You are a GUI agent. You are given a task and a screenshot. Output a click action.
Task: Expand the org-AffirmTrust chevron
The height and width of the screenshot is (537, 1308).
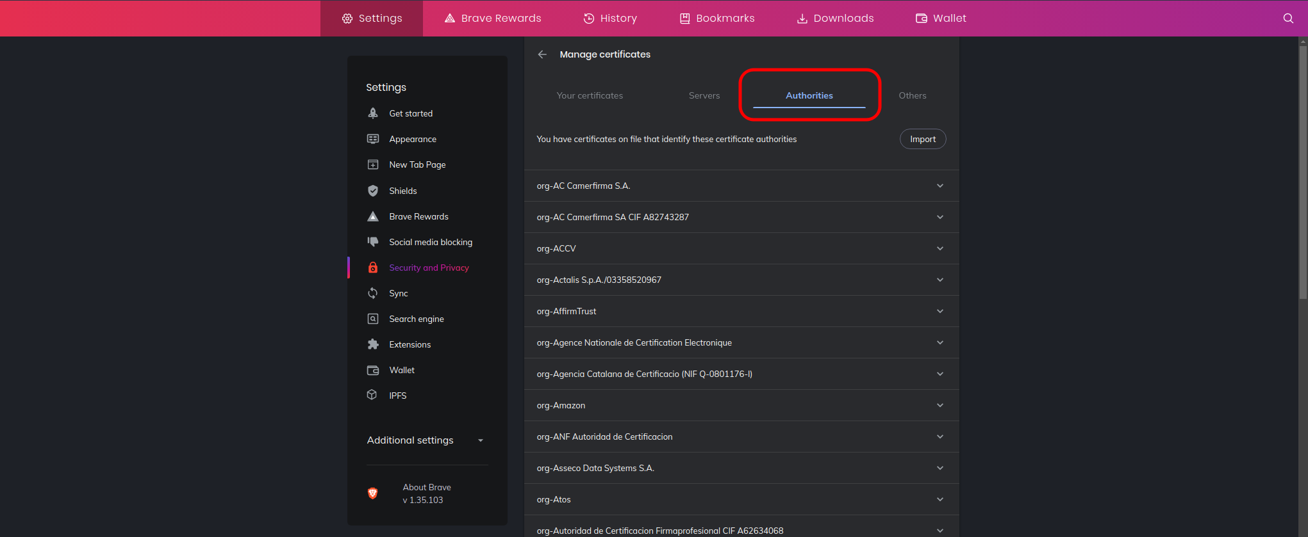click(x=940, y=311)
